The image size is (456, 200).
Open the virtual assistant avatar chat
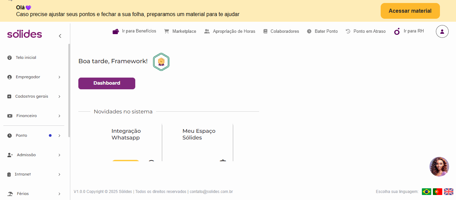point(439,167)
